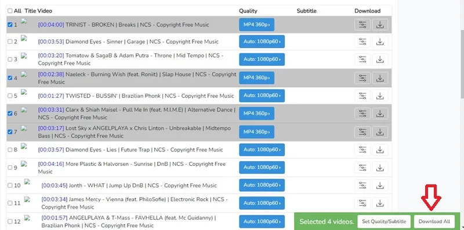This screenshot has width=464, height=230.
Task: Expand quality dropdown for Lost Sky Unbreakable
Action: 256,132
